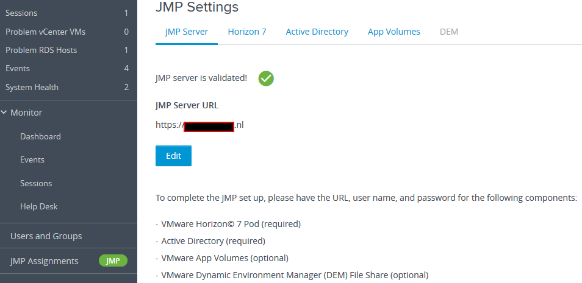The height and width of the screenshot is (283, 582).
Task: Click the DEM tab
Action: point(448,32)
